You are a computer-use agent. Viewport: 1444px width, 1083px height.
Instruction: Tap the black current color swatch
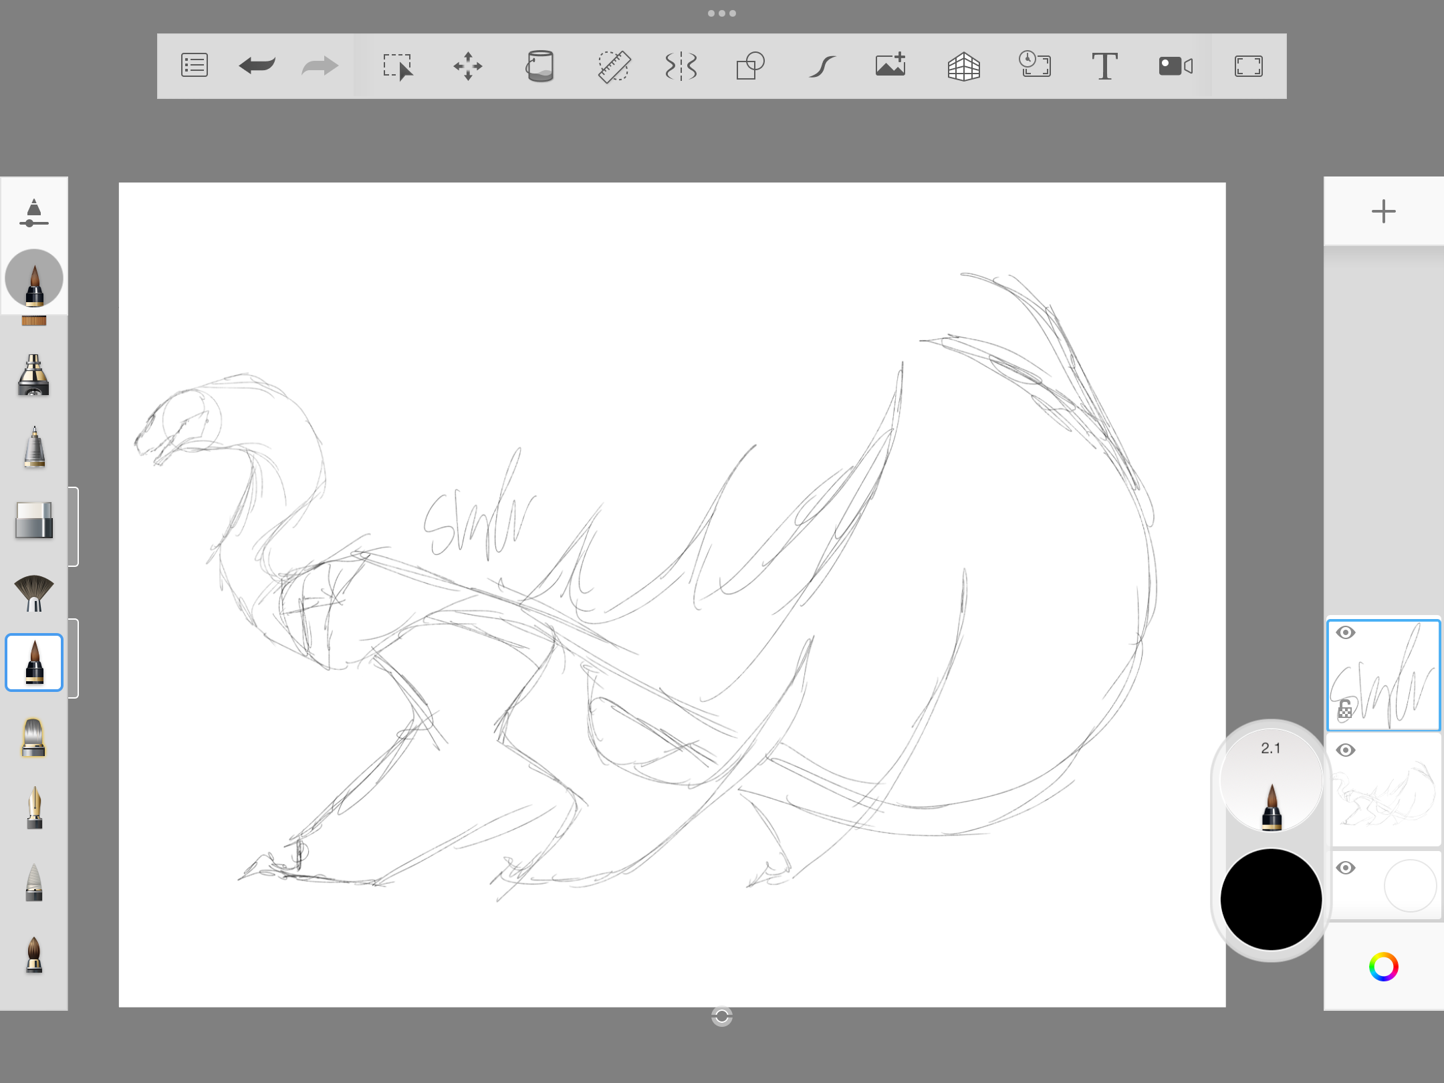tap(1271, 899)
